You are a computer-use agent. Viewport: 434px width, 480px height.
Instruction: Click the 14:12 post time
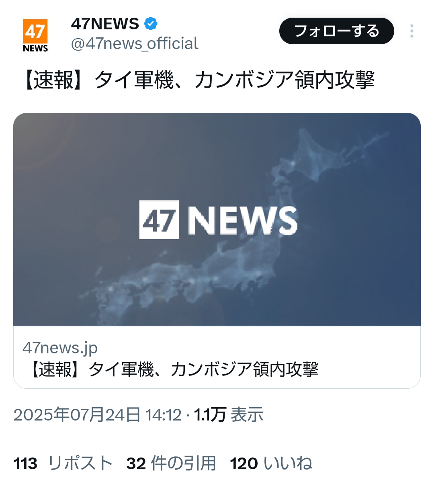164,415
